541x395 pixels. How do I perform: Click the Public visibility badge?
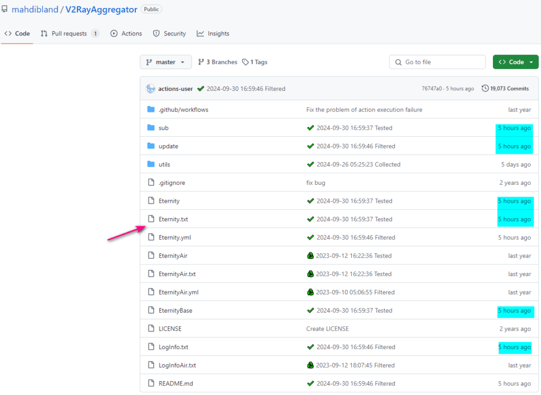(x=151, y=10)
